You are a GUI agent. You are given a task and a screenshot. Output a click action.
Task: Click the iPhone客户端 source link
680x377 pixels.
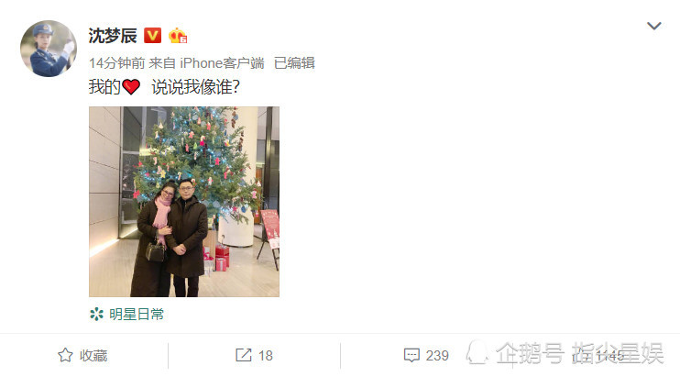click(222, 63)
